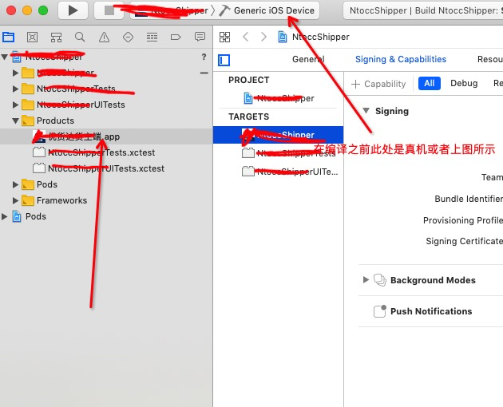Image resolution: width=503 pixels, height=407 pixels.
Task: Open the related items grid menu
Action: (224, 38)
